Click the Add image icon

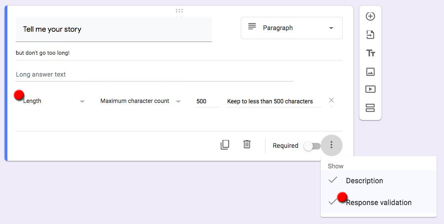click(x=370, y=72)
